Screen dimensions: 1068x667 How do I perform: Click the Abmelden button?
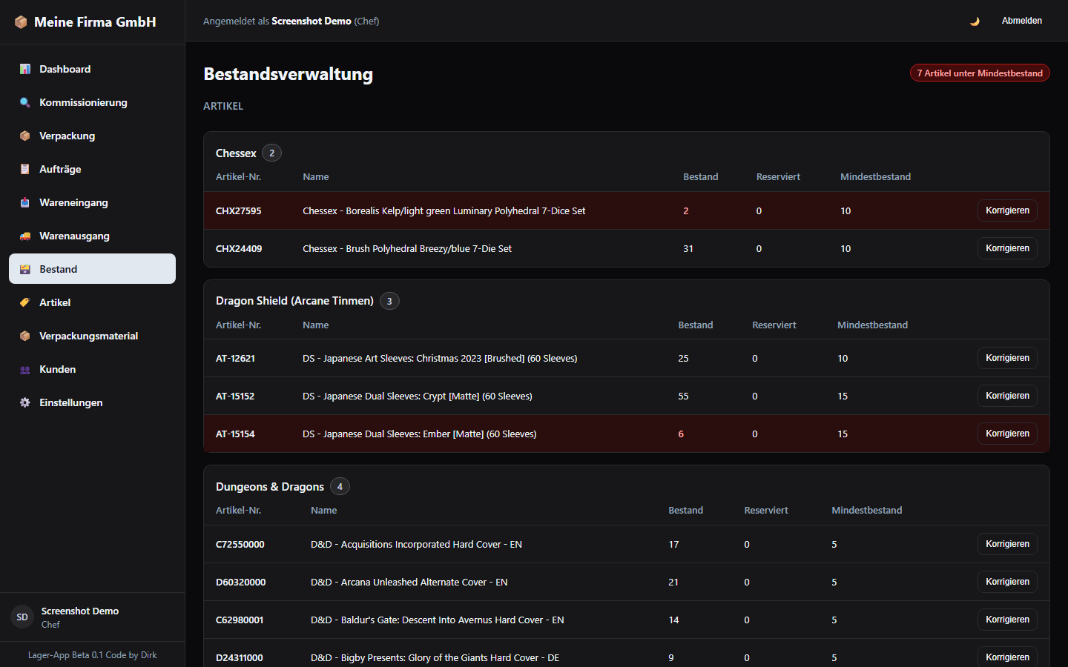point(1021,21)
